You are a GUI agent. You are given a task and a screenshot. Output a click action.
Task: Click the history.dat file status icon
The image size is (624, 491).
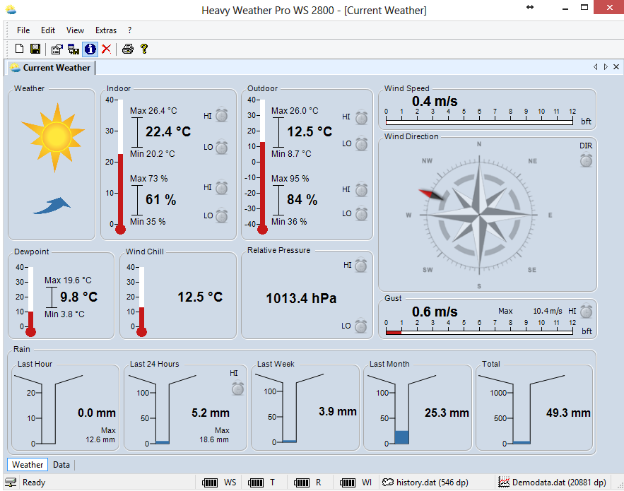pos(387,483)
